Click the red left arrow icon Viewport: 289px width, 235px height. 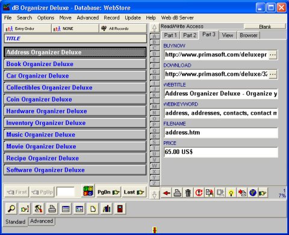point(166,193)
